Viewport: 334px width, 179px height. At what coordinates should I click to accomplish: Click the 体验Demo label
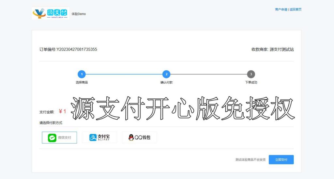tap(79, 14)
